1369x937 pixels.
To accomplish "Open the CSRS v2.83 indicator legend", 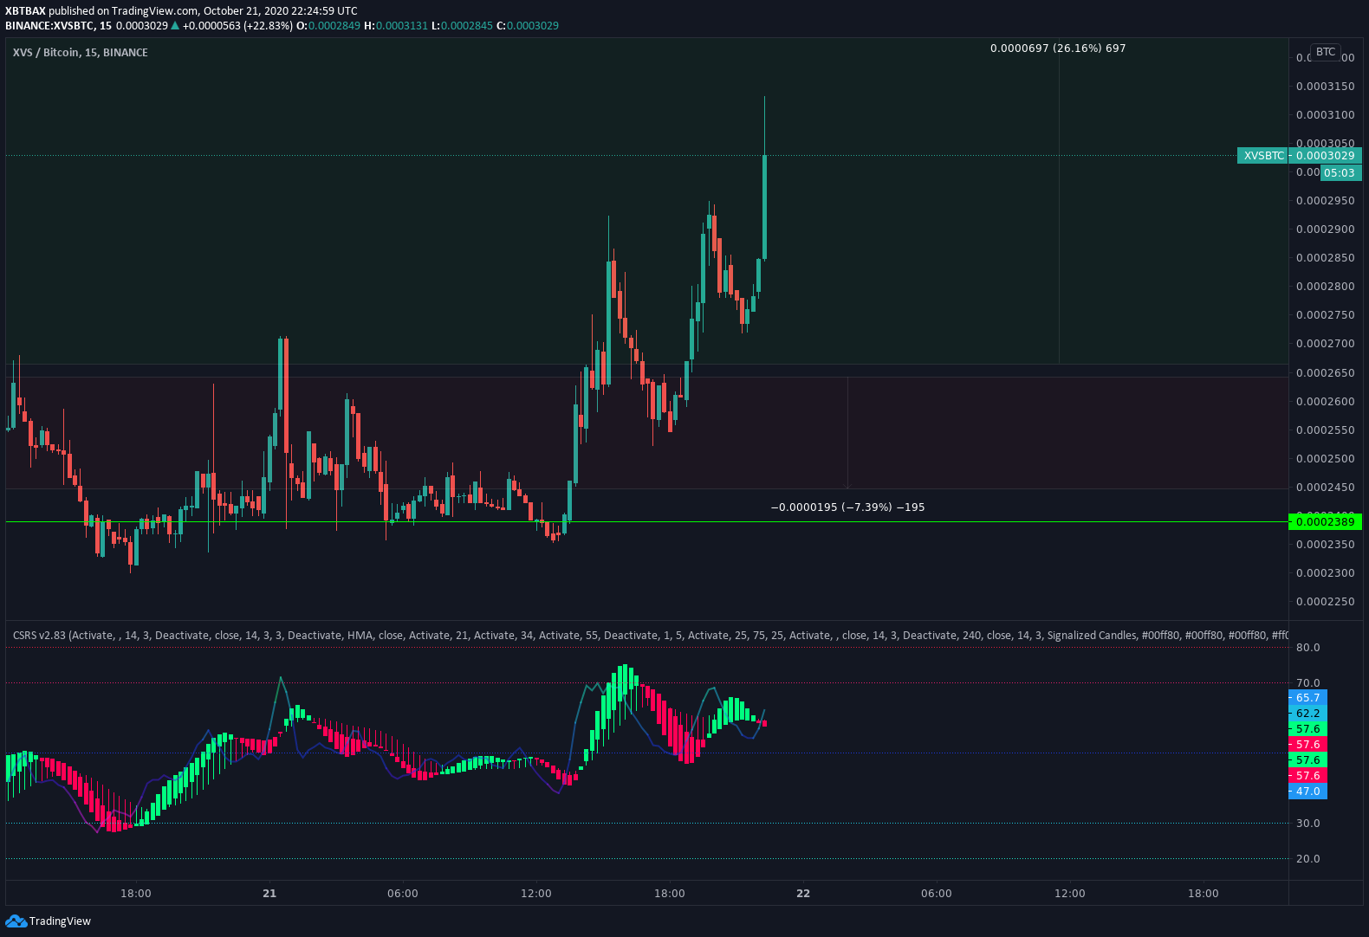I will 651,636.
